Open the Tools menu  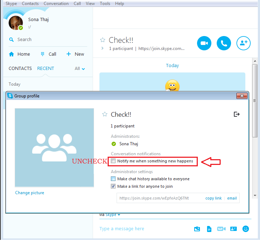[x=105, y=4]
